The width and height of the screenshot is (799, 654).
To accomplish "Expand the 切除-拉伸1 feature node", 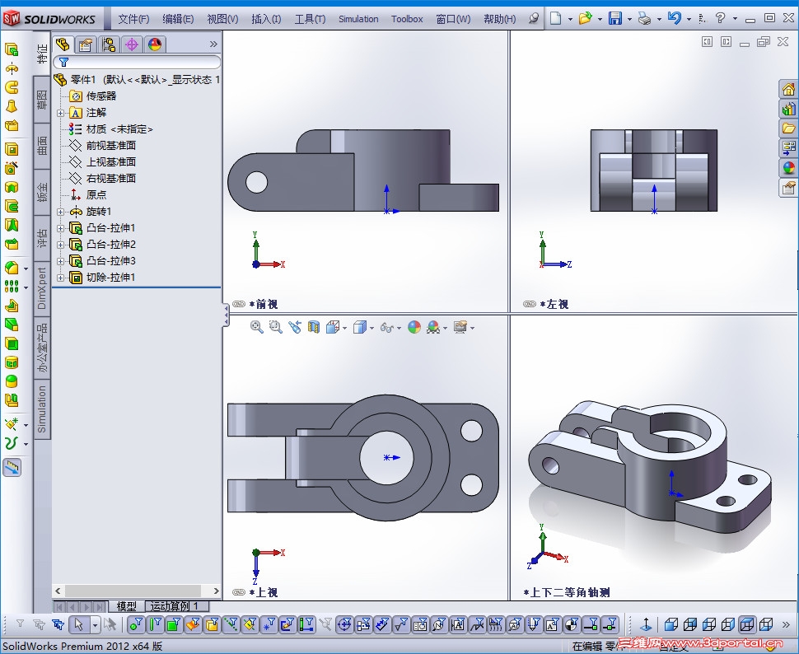I will [x=60, y=278].
